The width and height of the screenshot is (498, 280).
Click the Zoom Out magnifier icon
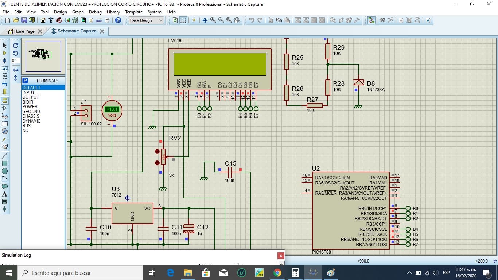(x=221, y=20)
